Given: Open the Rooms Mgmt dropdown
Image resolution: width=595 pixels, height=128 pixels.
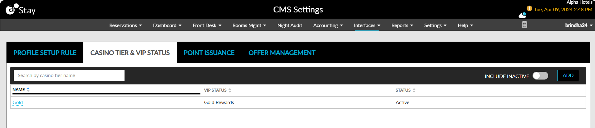Looking at the screenshot, I should point(249,25).
